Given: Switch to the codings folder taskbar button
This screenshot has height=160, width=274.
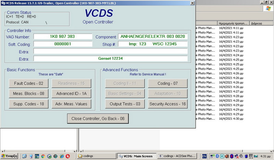Looking at the screenshot, I should pos(97,156).
